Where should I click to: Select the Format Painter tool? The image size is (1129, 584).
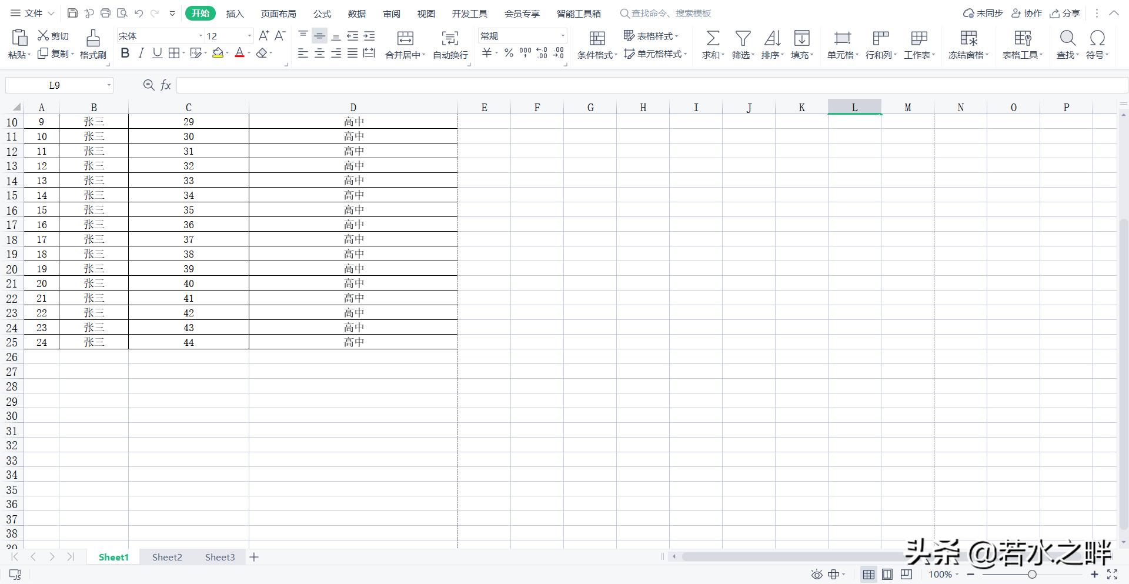point(92,44)
